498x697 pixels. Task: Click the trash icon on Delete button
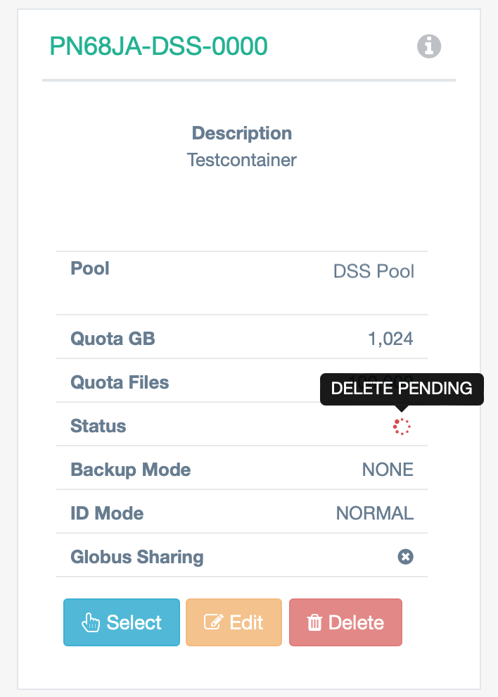[x=314, y=622]
